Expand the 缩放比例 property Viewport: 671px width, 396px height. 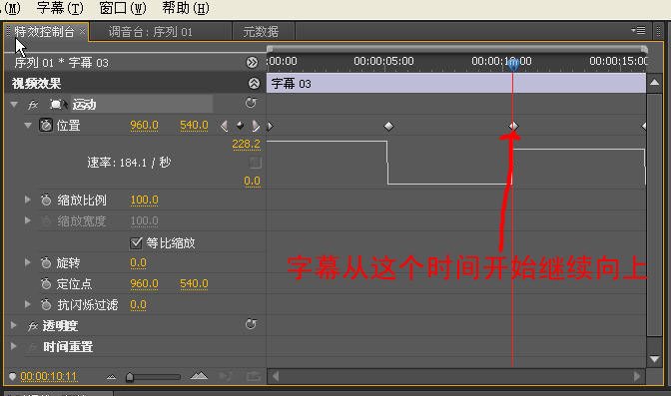click(27, 199)
